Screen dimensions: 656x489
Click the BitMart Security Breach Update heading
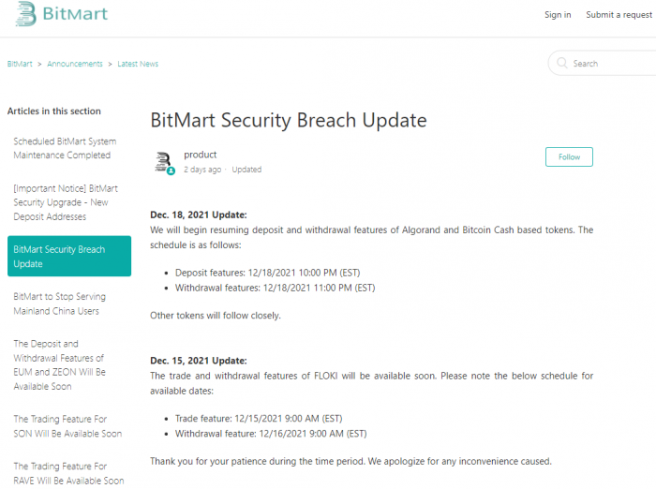289,121
